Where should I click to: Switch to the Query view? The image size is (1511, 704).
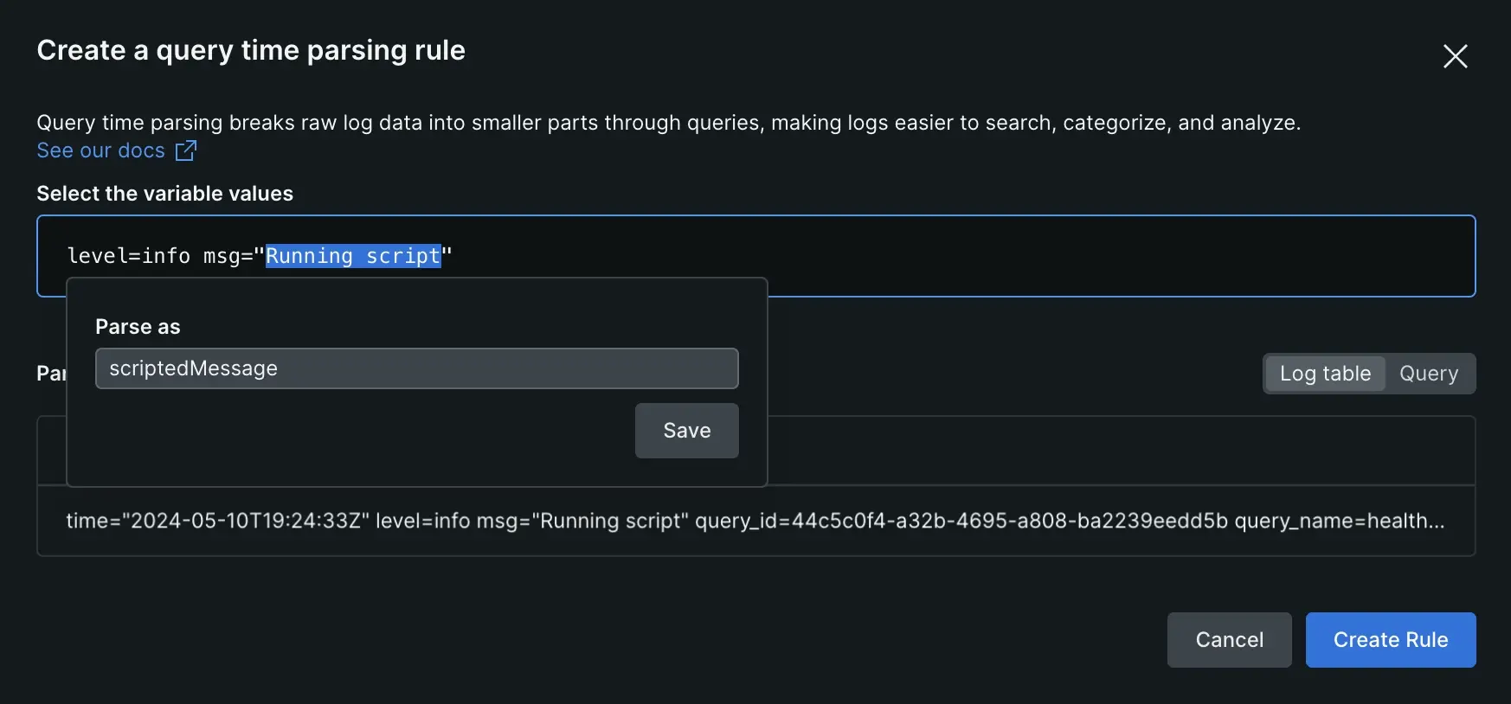point(1428,374)
